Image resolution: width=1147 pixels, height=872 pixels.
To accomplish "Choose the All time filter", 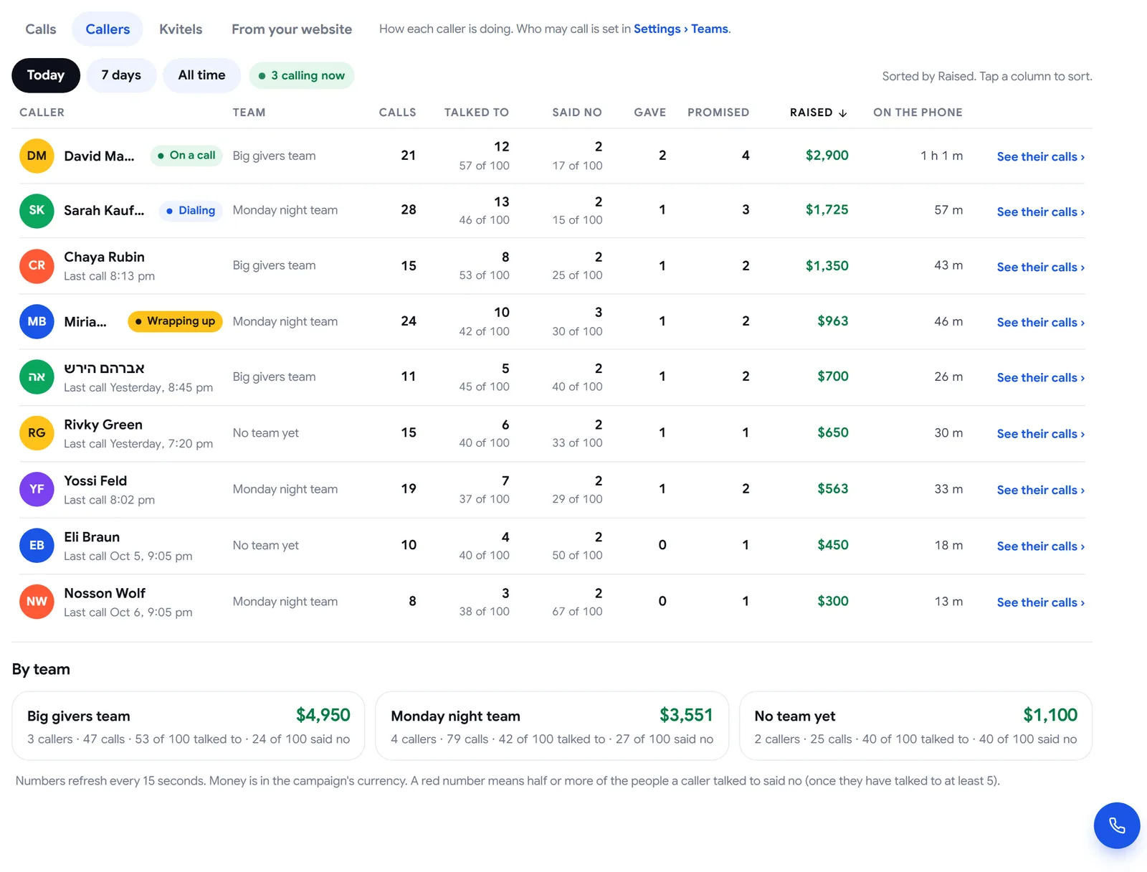I will [201, 75].
